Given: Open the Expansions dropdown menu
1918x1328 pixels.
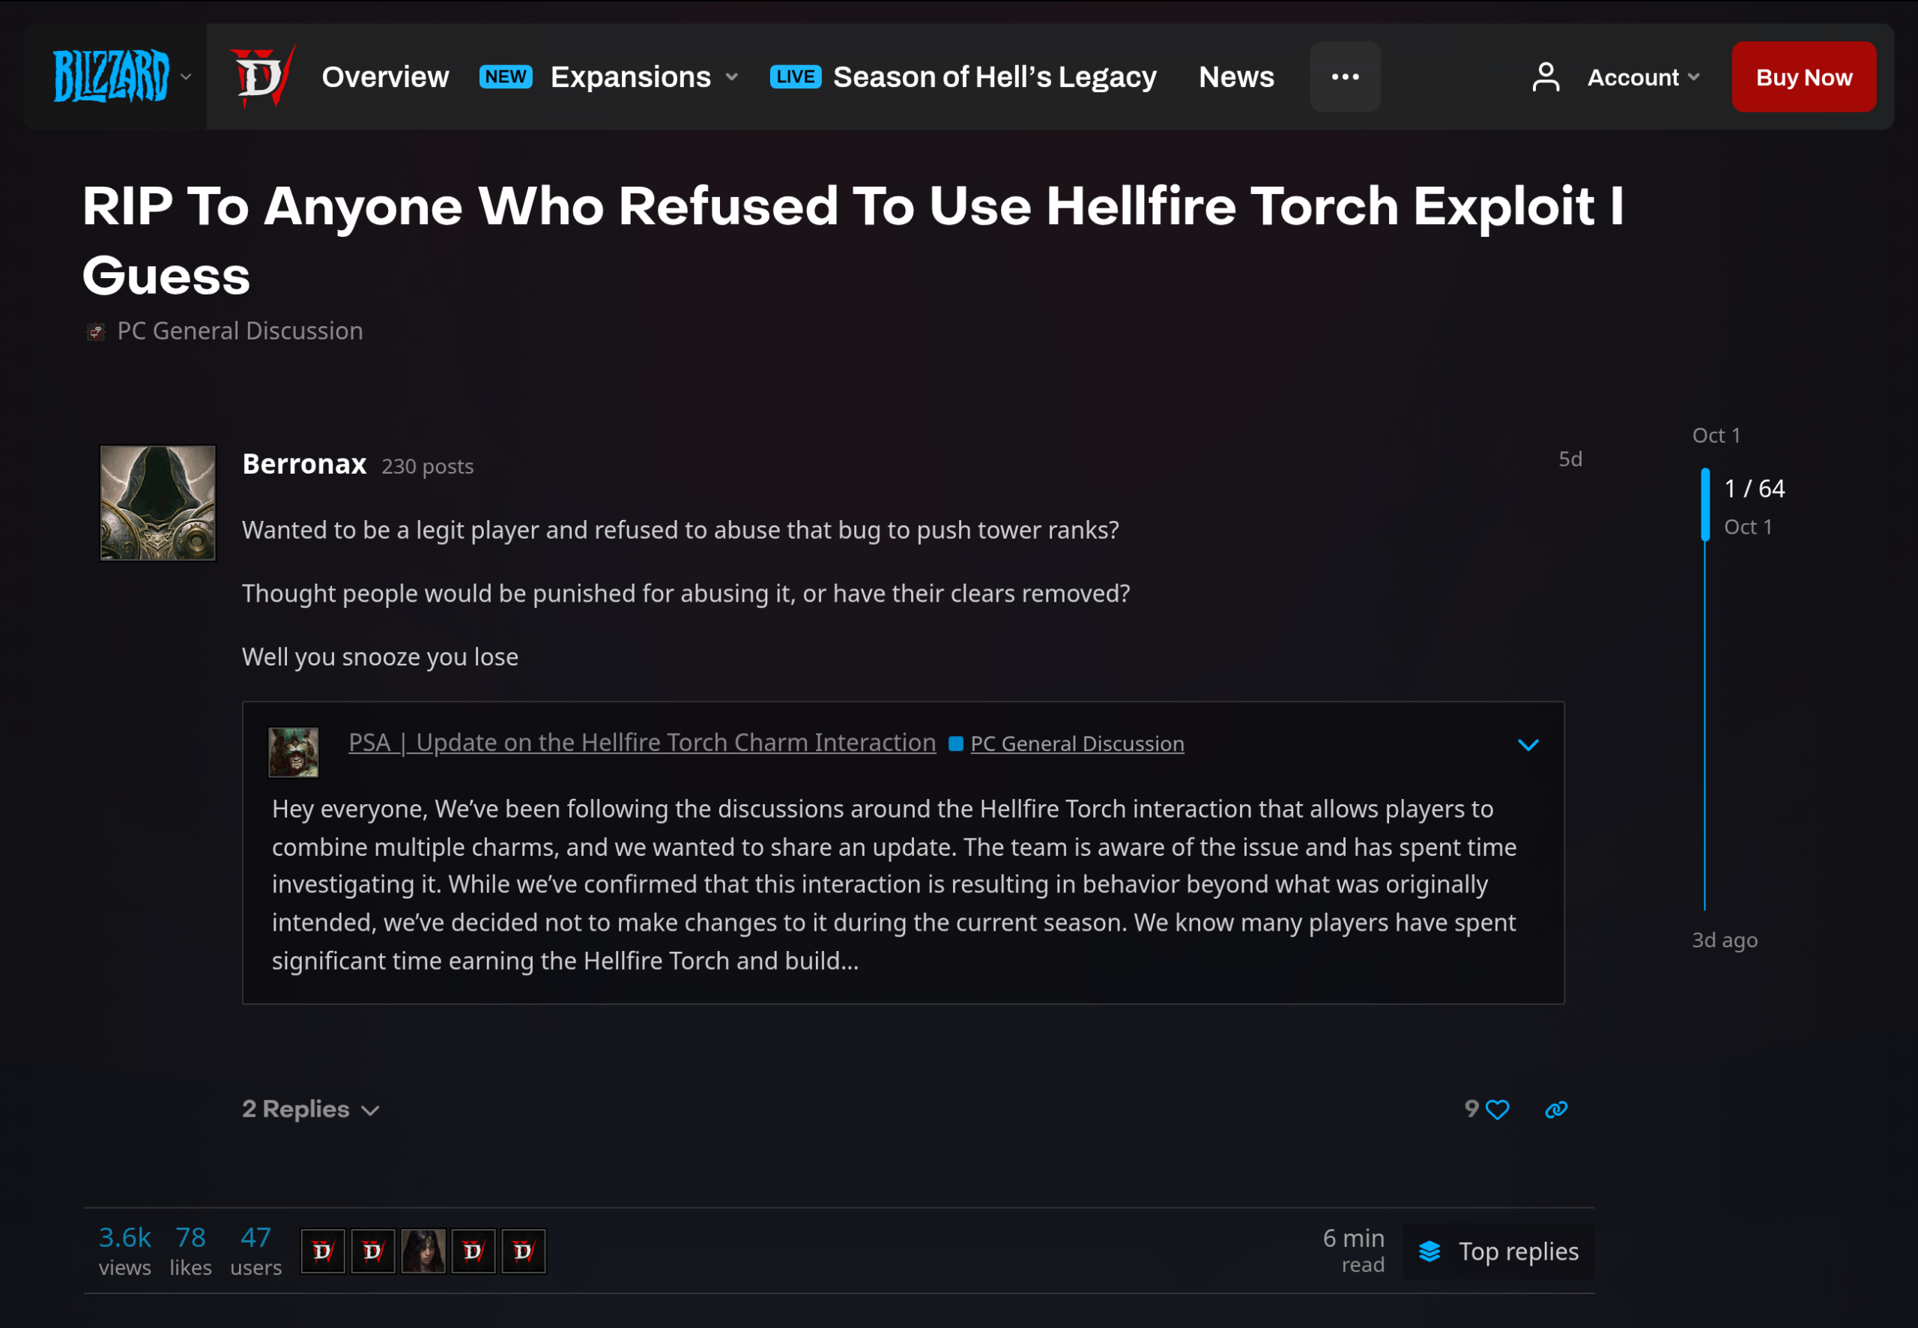Looking at the screenshot, I should tap(644, 76).
